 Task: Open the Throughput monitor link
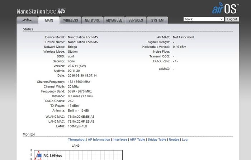77,140
